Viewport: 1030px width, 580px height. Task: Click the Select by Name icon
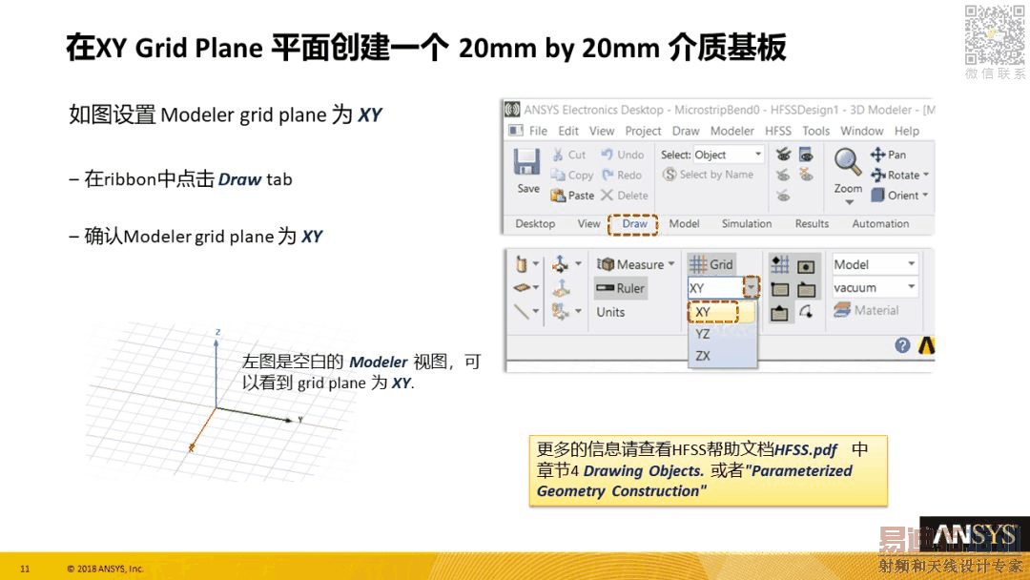coord(669,174)
